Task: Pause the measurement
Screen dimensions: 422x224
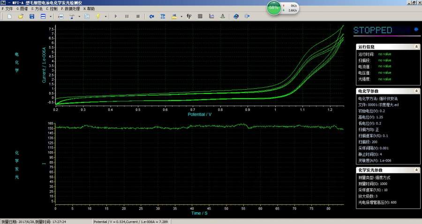Action: (x=127, y=16)
